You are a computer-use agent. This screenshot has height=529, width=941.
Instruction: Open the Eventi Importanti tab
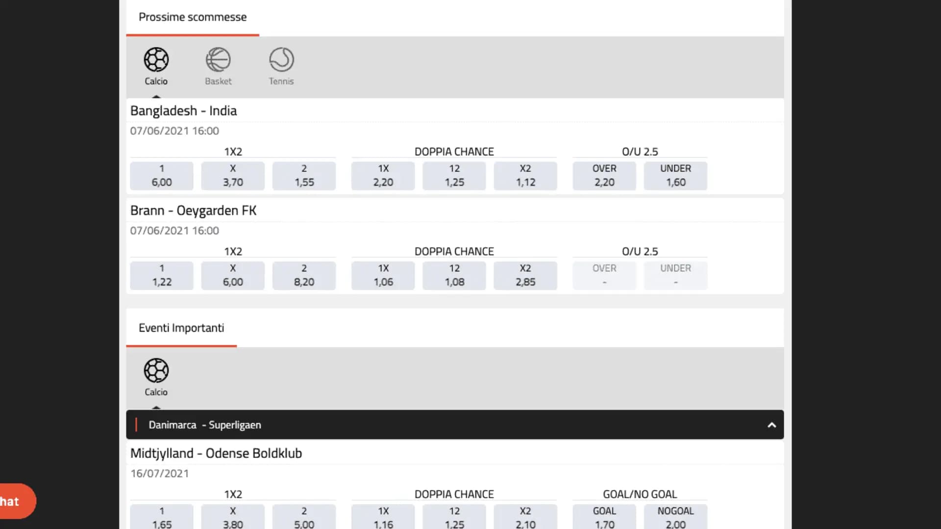181,328
